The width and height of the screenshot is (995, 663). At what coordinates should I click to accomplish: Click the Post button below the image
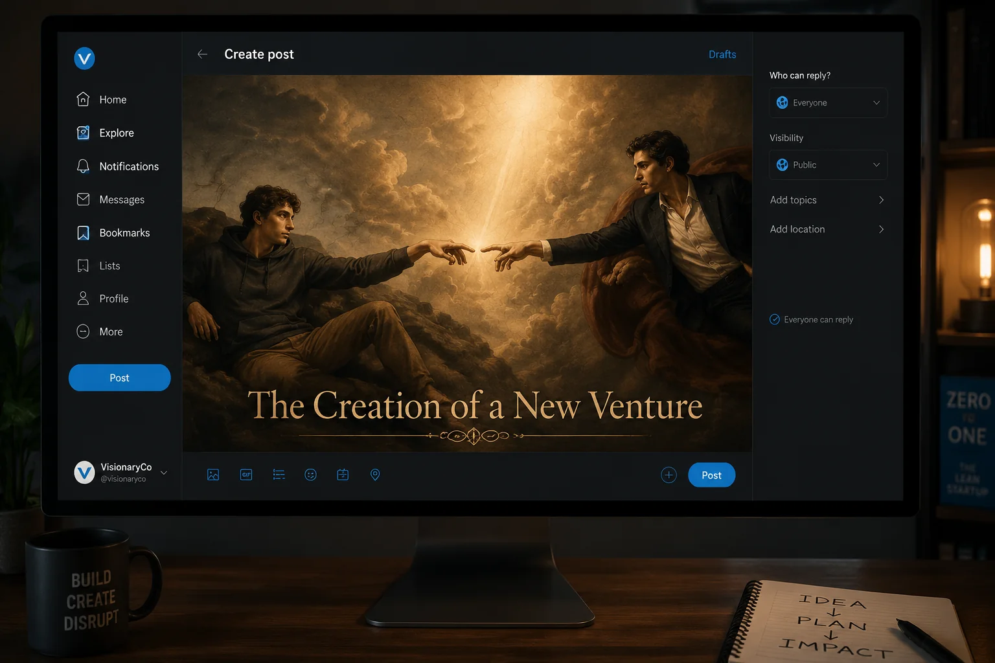pyautogui.click(x=711, y=475)
